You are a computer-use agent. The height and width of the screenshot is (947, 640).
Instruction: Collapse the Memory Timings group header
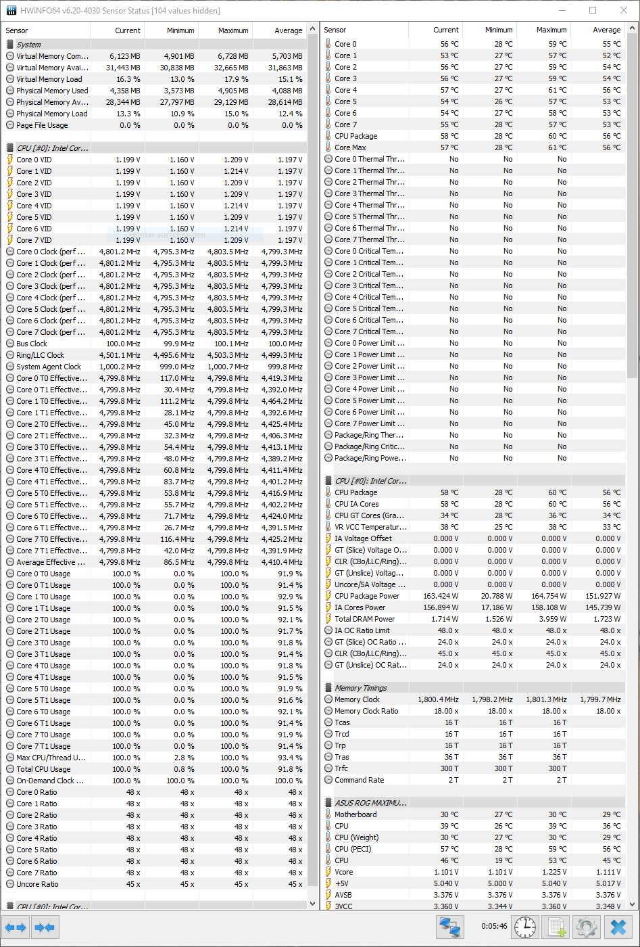point(474,688)
